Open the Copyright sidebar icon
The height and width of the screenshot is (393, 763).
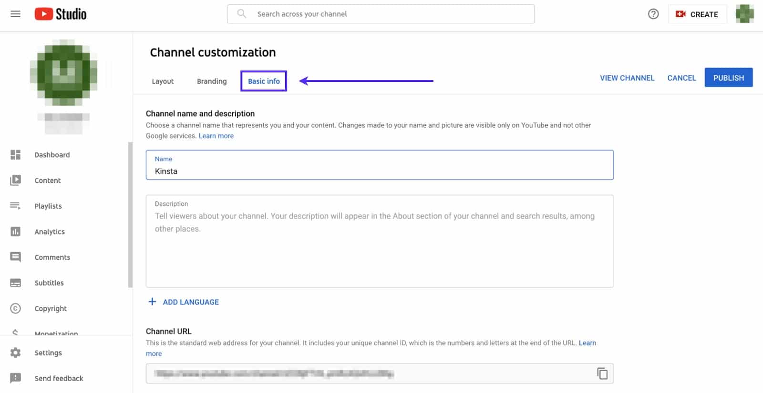(15, 309)
